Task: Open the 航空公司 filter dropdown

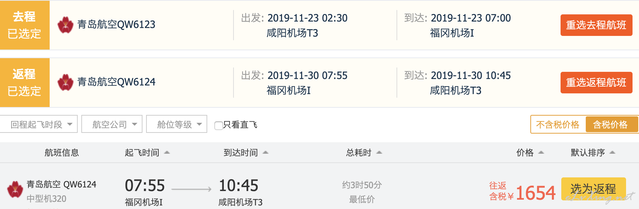Action: pos(112,124)
